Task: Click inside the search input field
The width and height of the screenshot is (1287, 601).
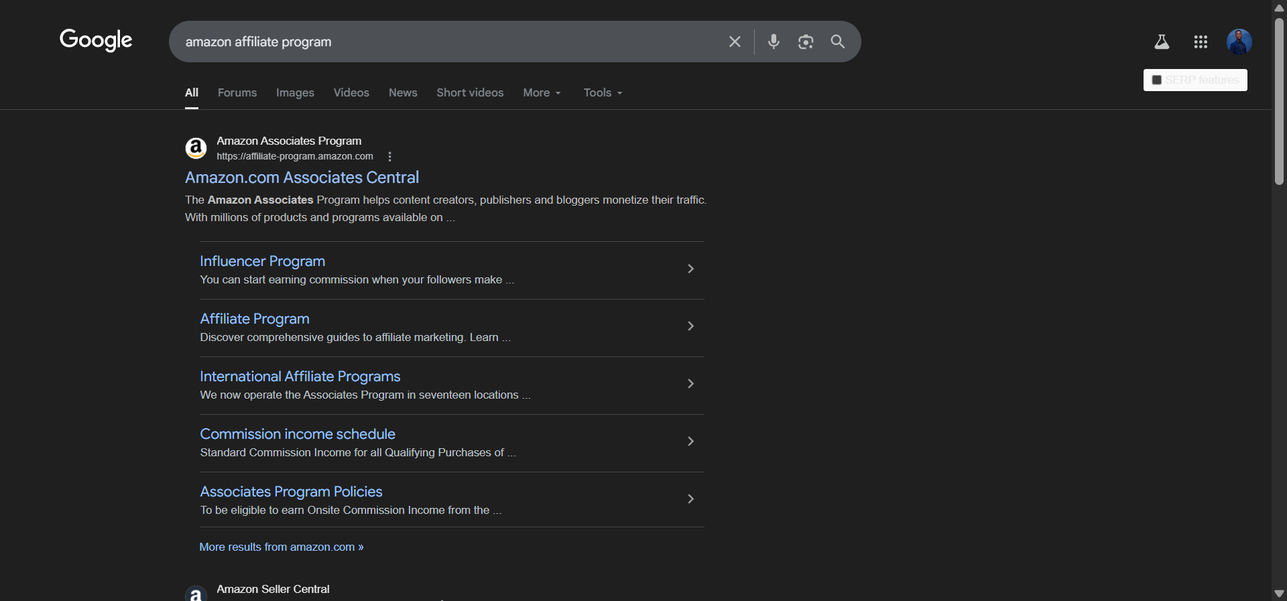Action: 449,42
